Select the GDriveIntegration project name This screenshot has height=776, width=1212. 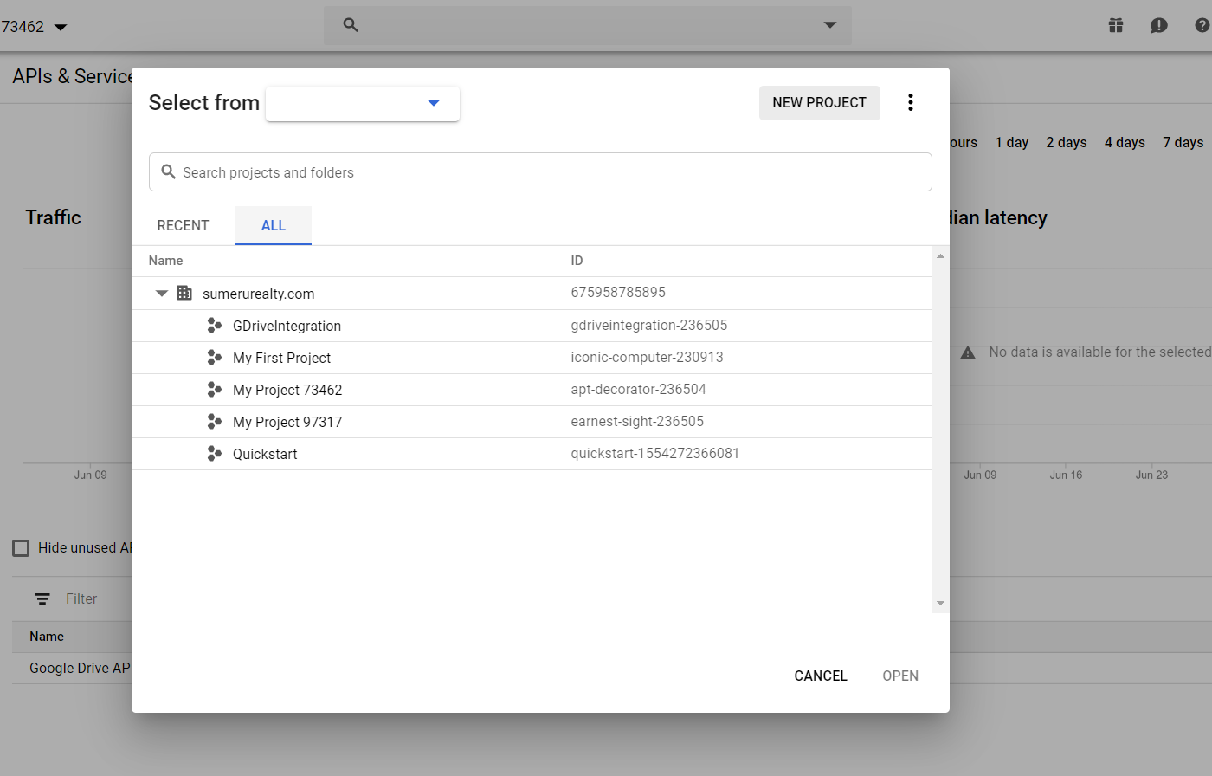287,326
